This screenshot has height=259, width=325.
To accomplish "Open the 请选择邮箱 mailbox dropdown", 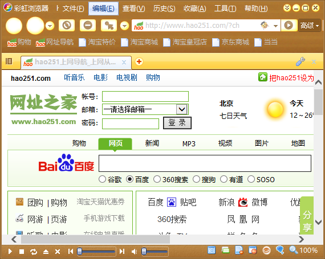I will point(182,109).
